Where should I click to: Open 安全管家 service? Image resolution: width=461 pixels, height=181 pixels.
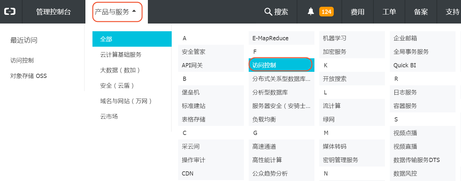click(x=211, y=52)
